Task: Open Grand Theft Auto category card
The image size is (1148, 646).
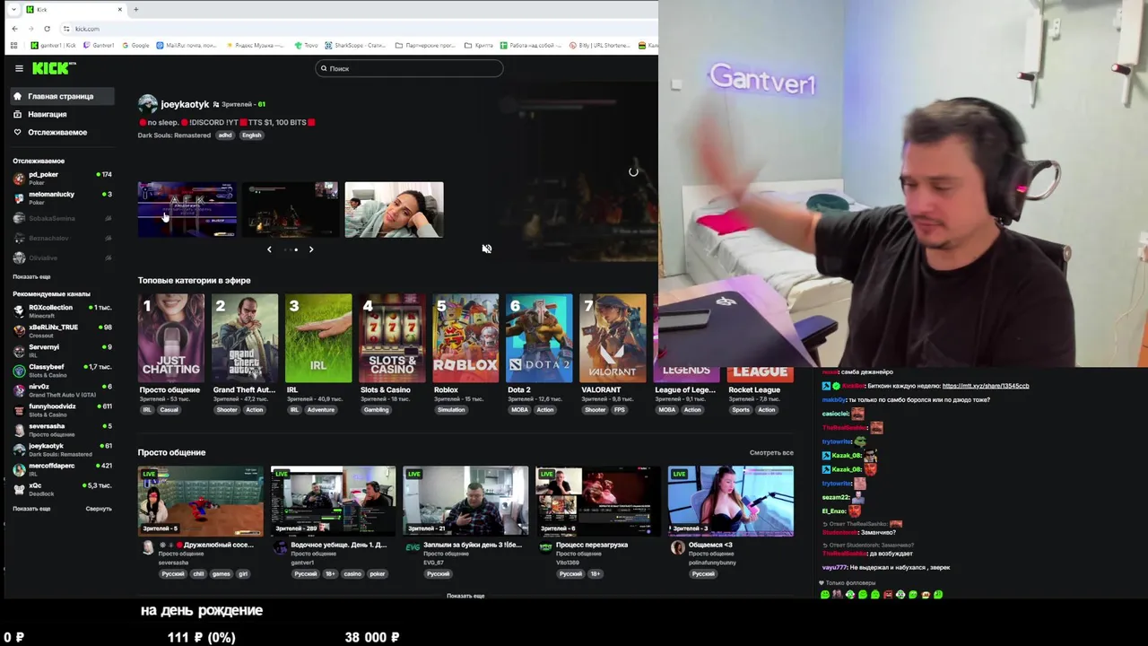Action: click(244, 338)
